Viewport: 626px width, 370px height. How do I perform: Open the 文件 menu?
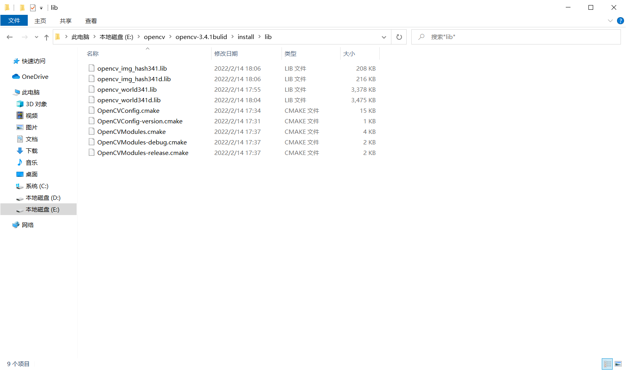(x=14, y=20)
